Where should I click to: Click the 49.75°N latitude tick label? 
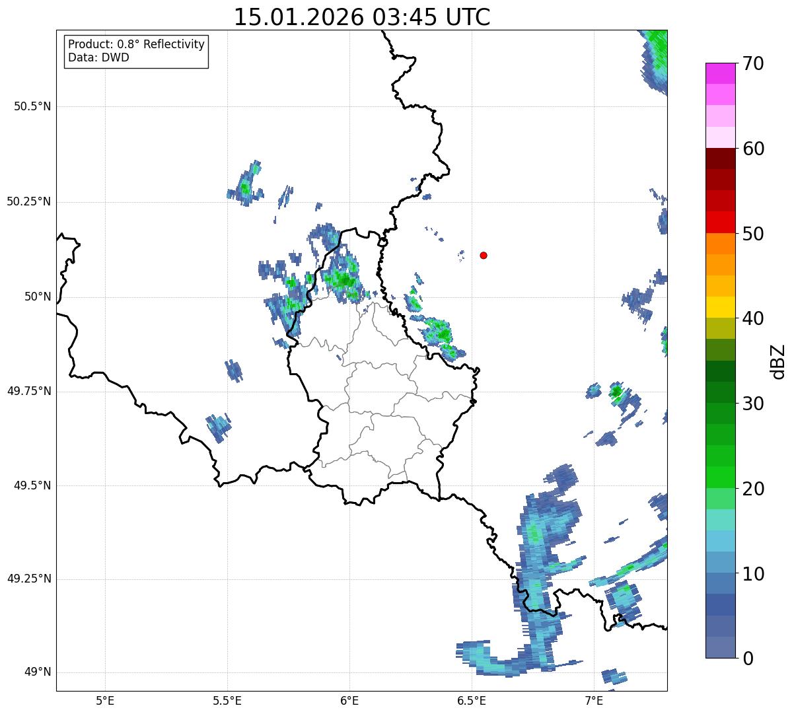29,391
